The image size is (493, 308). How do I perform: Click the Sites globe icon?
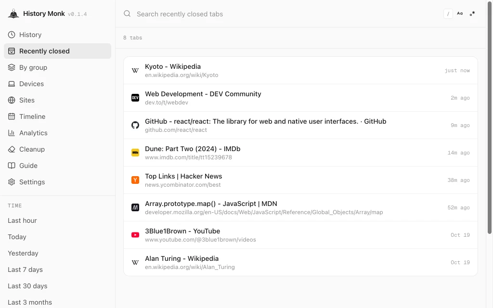tap(12, 100)
